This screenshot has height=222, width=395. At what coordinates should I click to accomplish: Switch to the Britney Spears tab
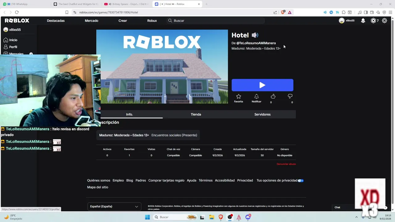(x=127, y=4)
